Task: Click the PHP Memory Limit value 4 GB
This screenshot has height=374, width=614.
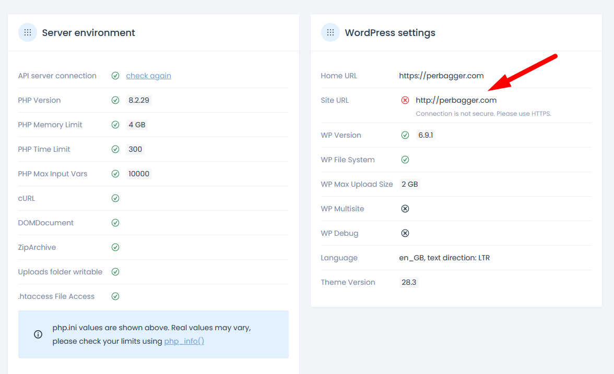Action: (x=137, y=125)
